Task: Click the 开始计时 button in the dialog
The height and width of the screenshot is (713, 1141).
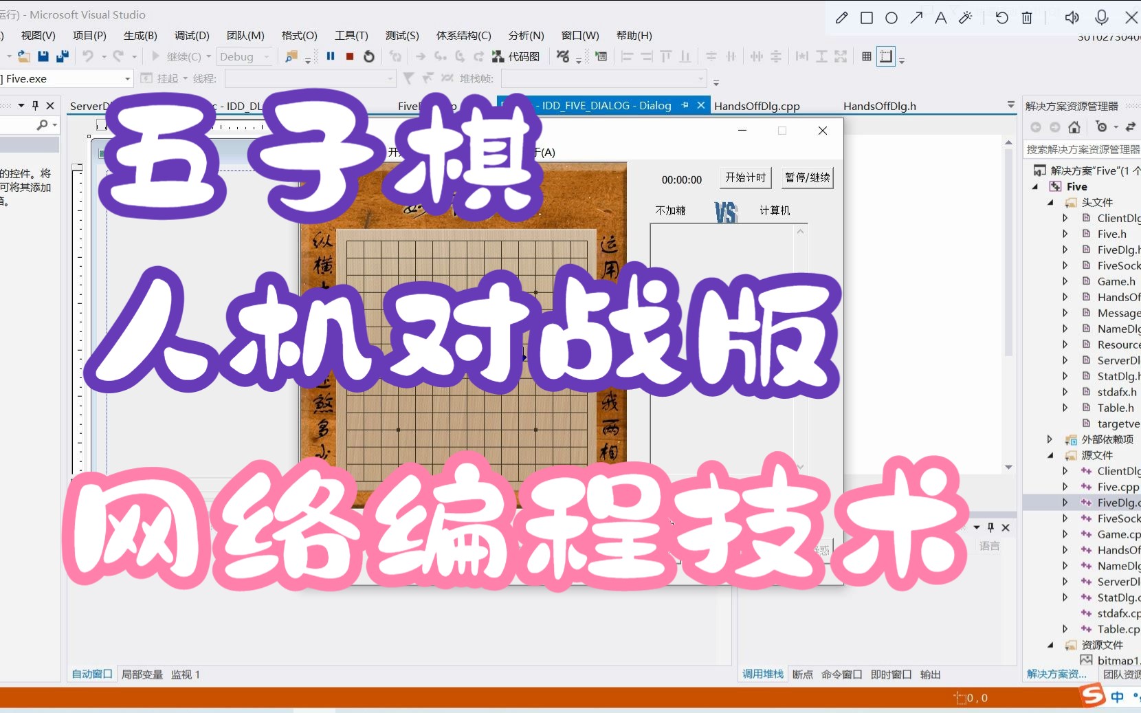Action: (744, 177)
